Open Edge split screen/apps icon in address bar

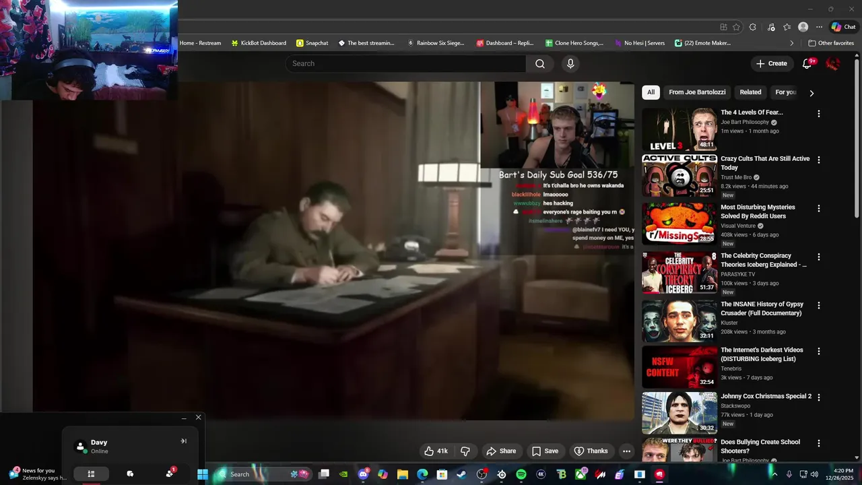tap(723, 27)
